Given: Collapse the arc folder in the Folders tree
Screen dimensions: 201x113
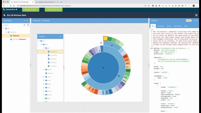Looking at the screenshot, I should pyautogui.click(x=44, y=48).
